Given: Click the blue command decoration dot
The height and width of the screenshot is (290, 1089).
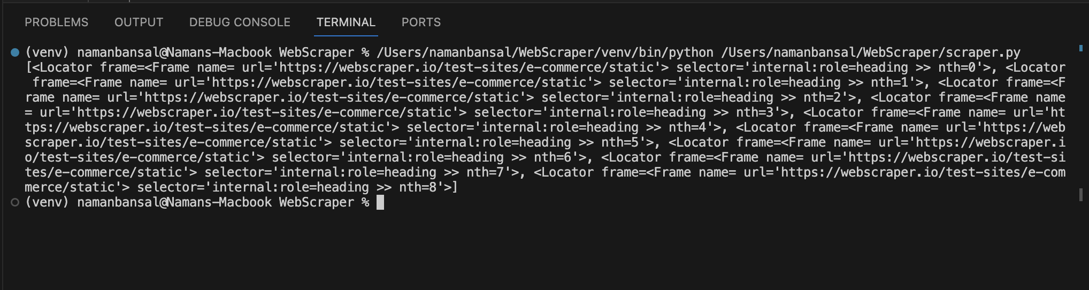Looking at the screenshot, I should tap(15, 52).
